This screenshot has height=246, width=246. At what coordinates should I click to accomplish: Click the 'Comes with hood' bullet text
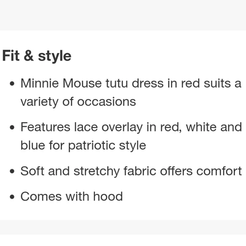72,196
